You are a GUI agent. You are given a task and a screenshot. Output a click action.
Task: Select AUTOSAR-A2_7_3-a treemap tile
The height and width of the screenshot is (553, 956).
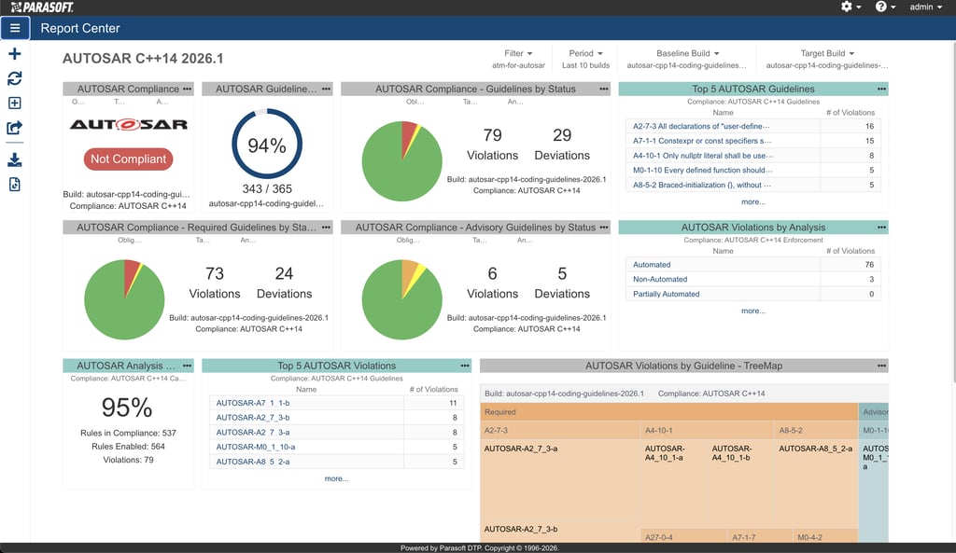tap(560, 479)
